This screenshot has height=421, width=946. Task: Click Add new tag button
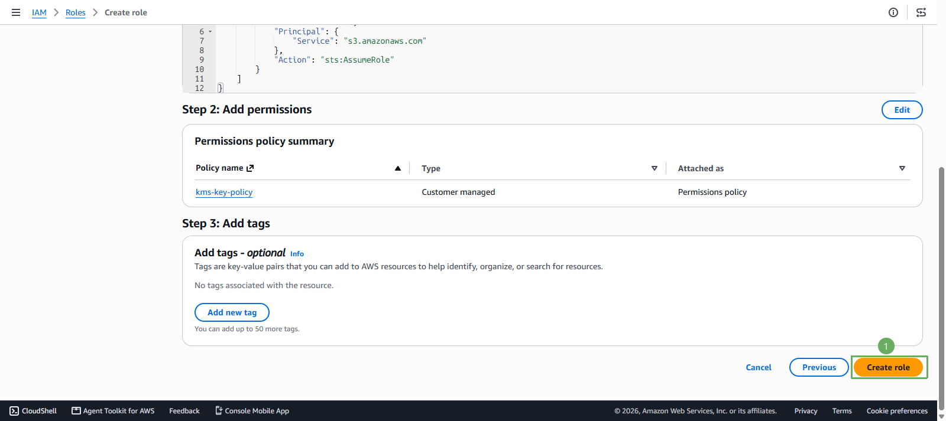[x=232, y=312]
